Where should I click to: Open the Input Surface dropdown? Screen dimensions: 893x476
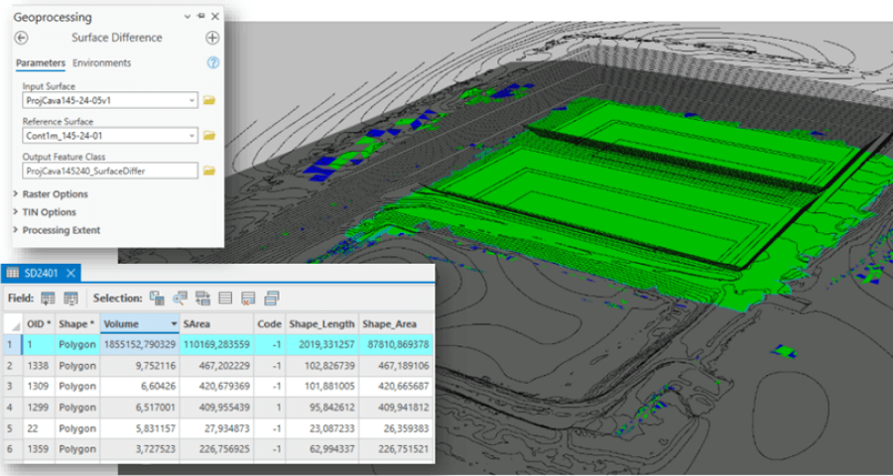(x=191, y=100)
